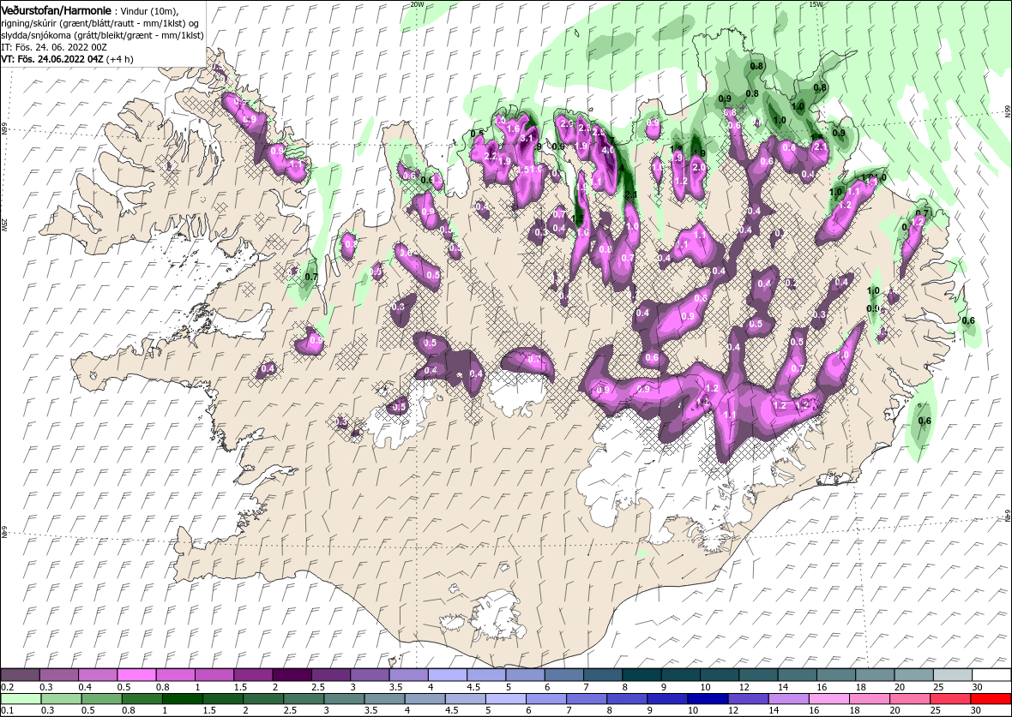The height and width of the screenshot is (717, 1012).
Task: Select upper legend swatch between 10 and 12
Action: click(x=720, y=675)
